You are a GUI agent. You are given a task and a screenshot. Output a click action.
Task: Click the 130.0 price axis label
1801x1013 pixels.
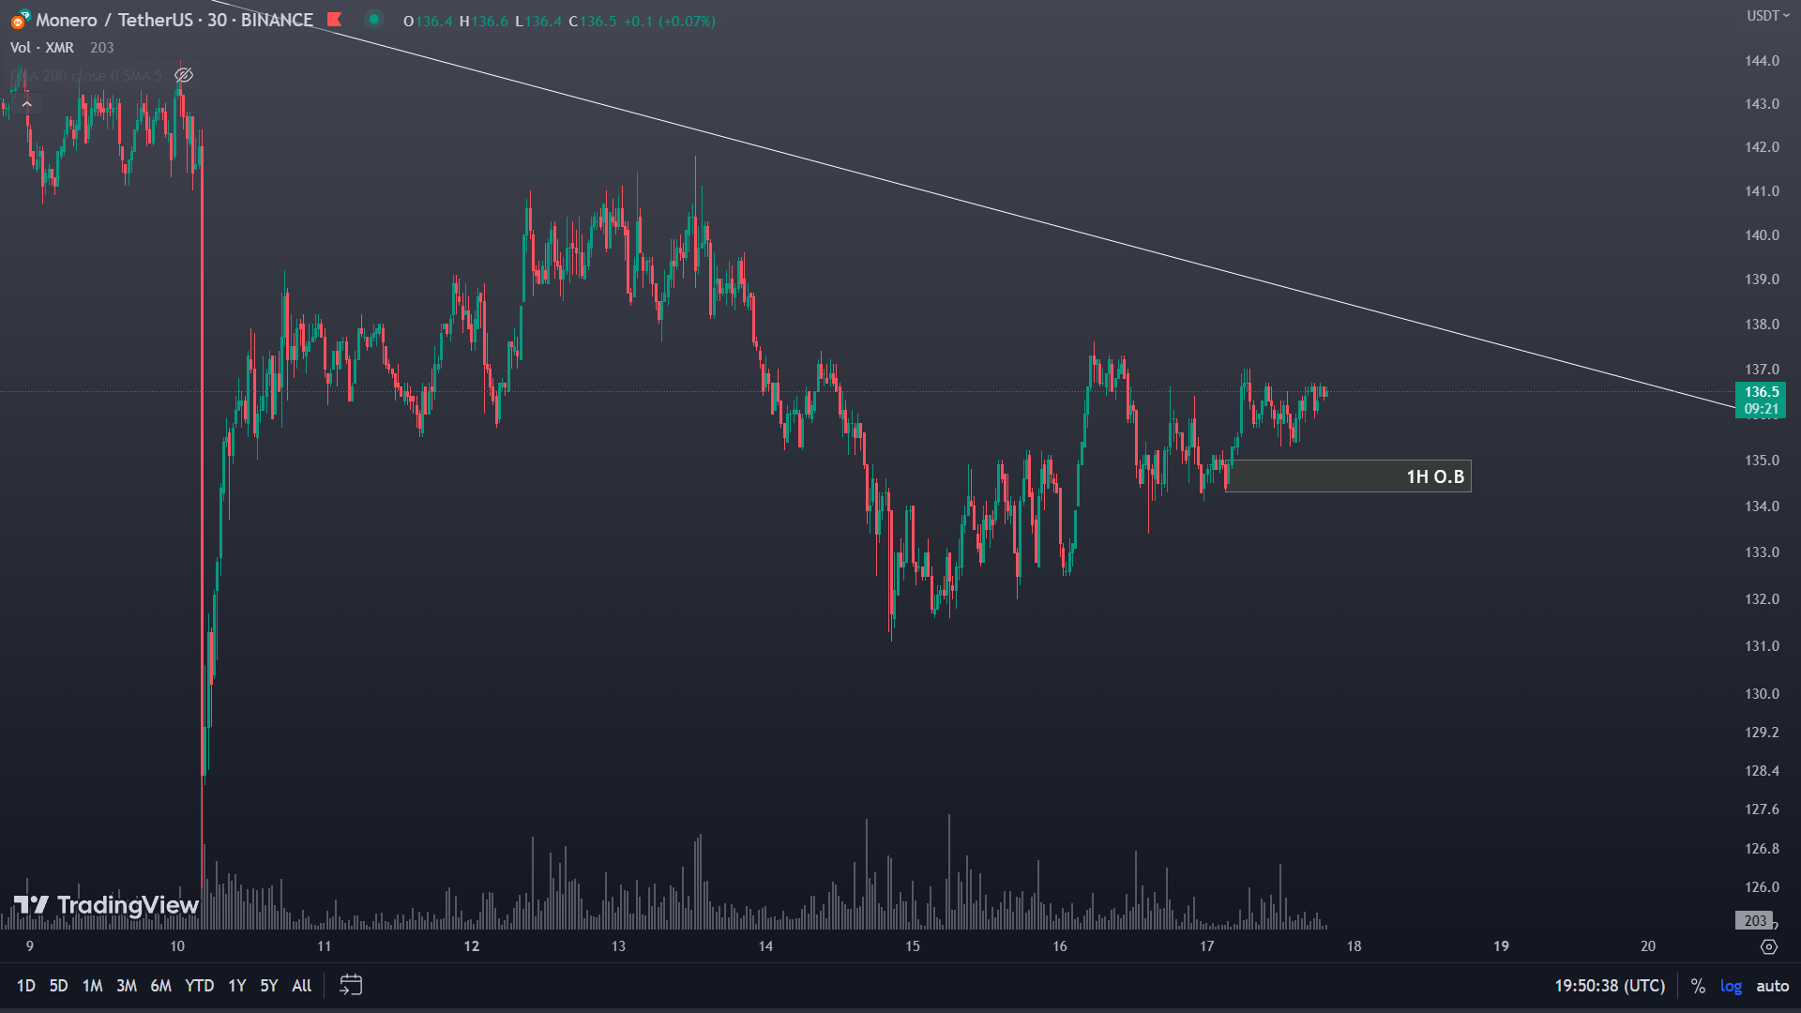[1762, 694]
